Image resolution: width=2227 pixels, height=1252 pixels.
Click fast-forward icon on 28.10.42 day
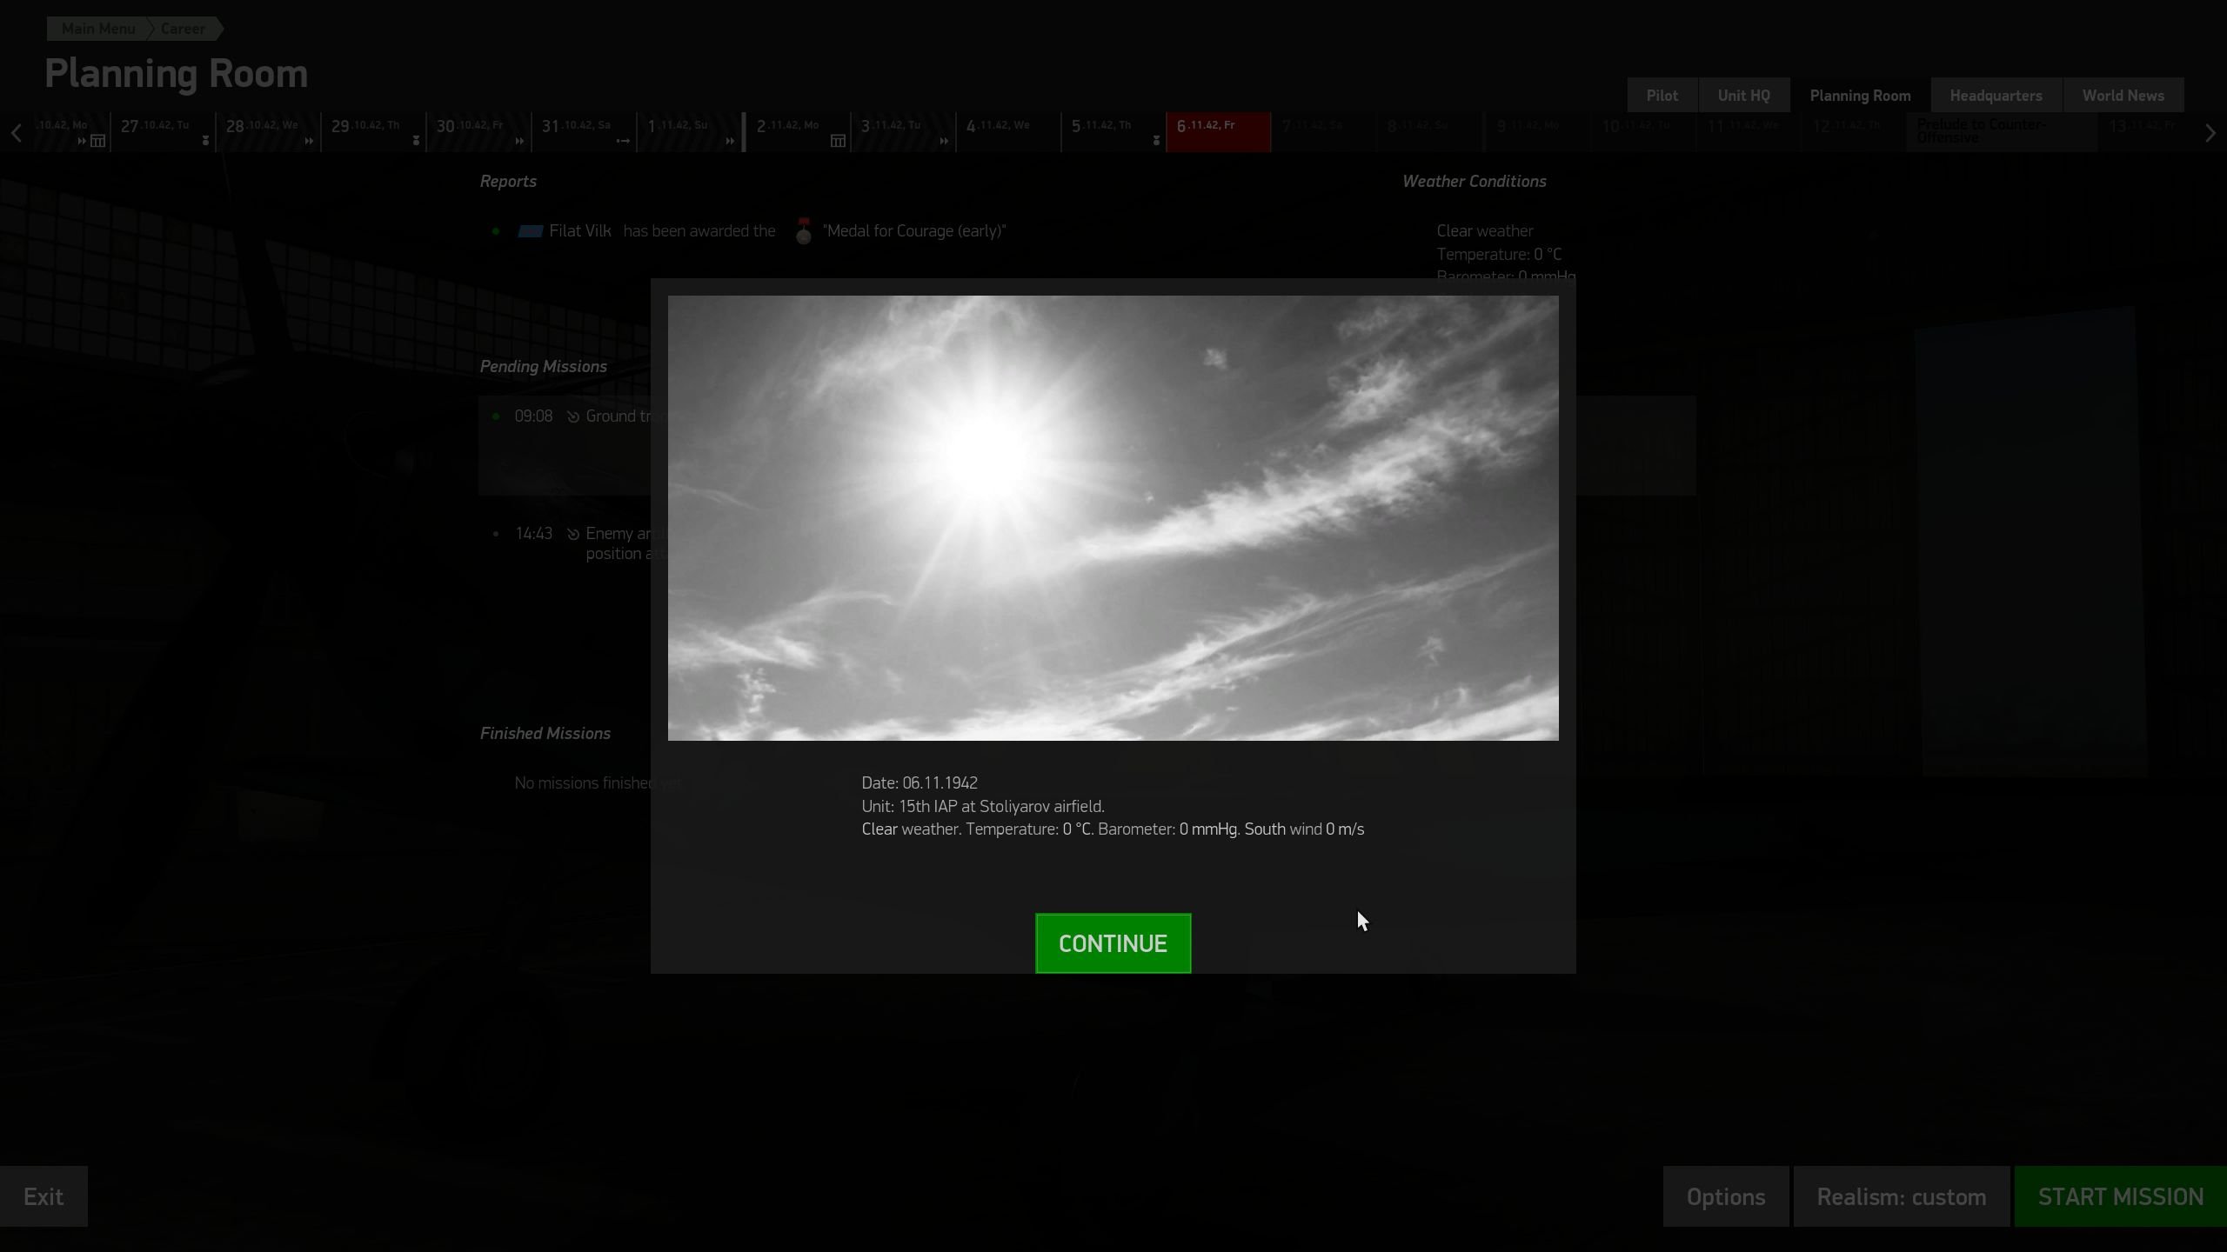[308, 141]
